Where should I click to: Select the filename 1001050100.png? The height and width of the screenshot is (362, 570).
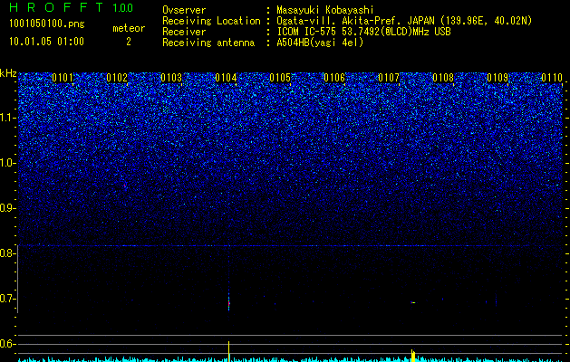click(47, 24)
